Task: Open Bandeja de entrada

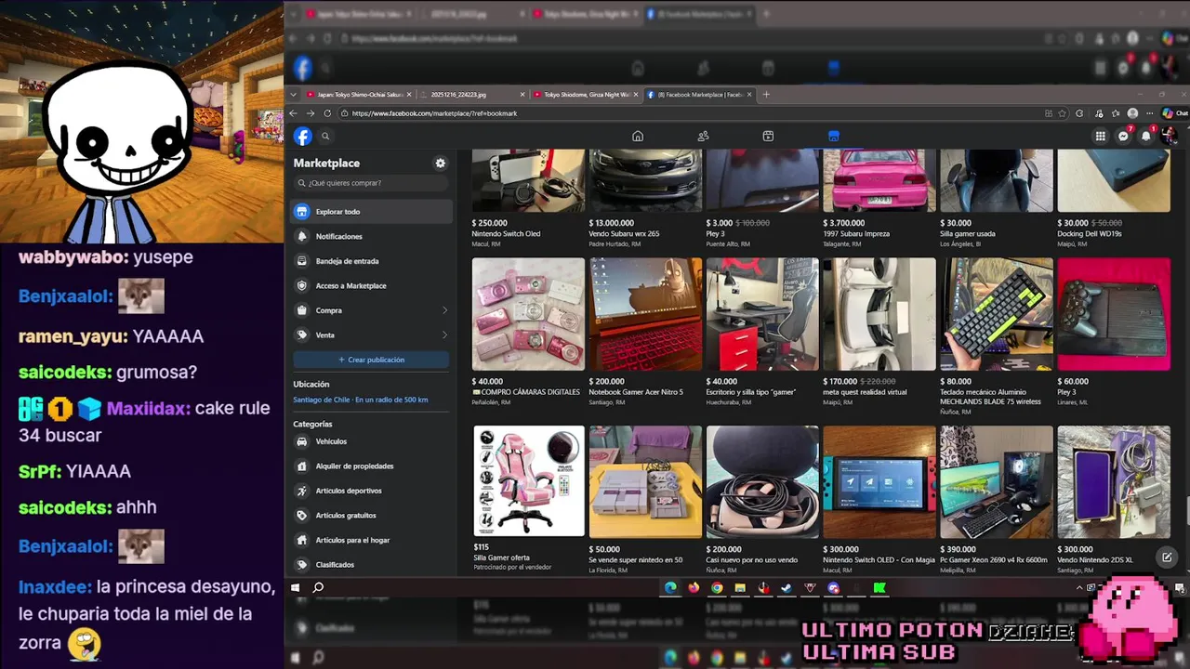Action: (371, 261)
